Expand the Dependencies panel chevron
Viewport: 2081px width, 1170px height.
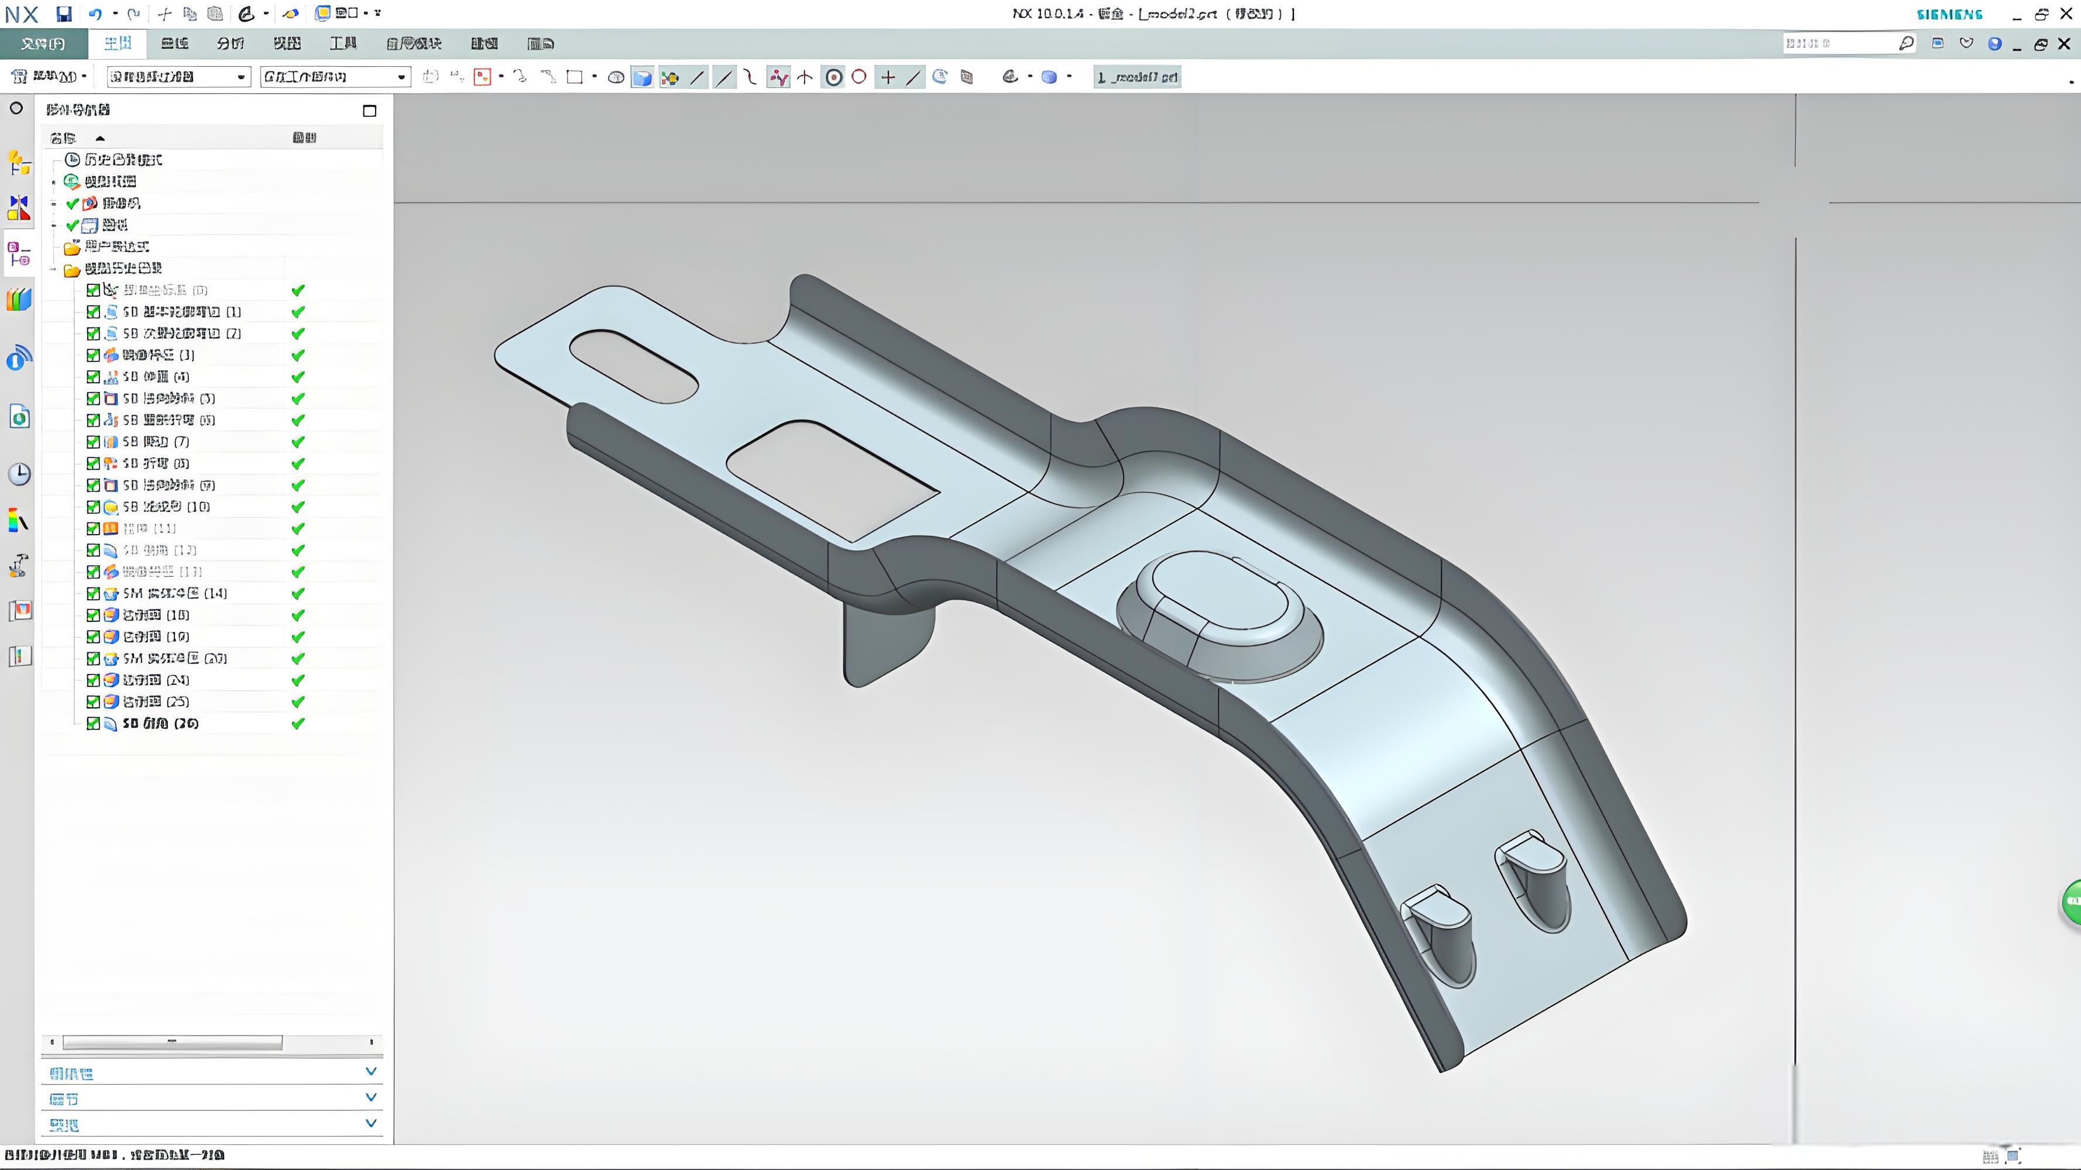point(371,1072)
